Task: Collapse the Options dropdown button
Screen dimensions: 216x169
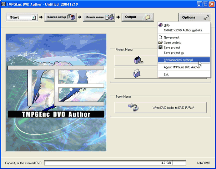Action: (x=194, y=17)
